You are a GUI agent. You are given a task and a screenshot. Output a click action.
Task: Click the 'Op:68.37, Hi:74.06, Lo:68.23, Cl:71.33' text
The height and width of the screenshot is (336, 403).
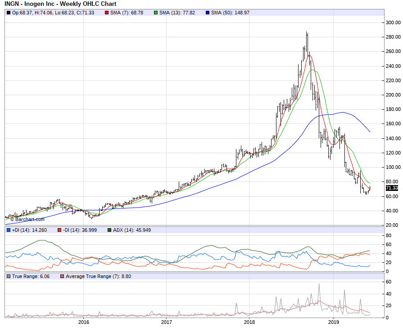pos(53,13)
